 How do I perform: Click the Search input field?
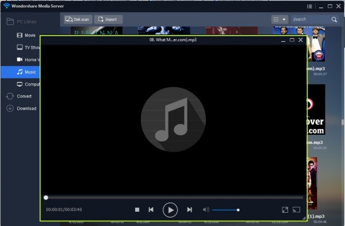tap(311, 20)
